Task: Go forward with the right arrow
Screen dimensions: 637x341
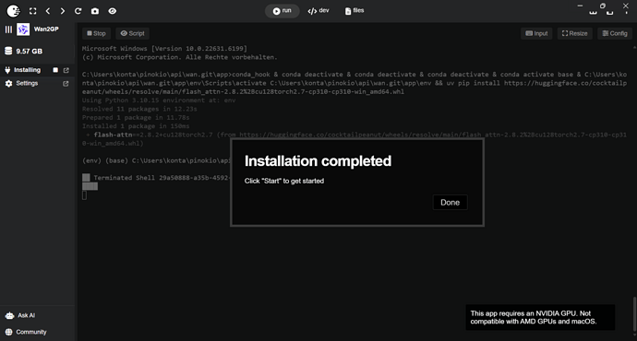Action: (63, 11)
